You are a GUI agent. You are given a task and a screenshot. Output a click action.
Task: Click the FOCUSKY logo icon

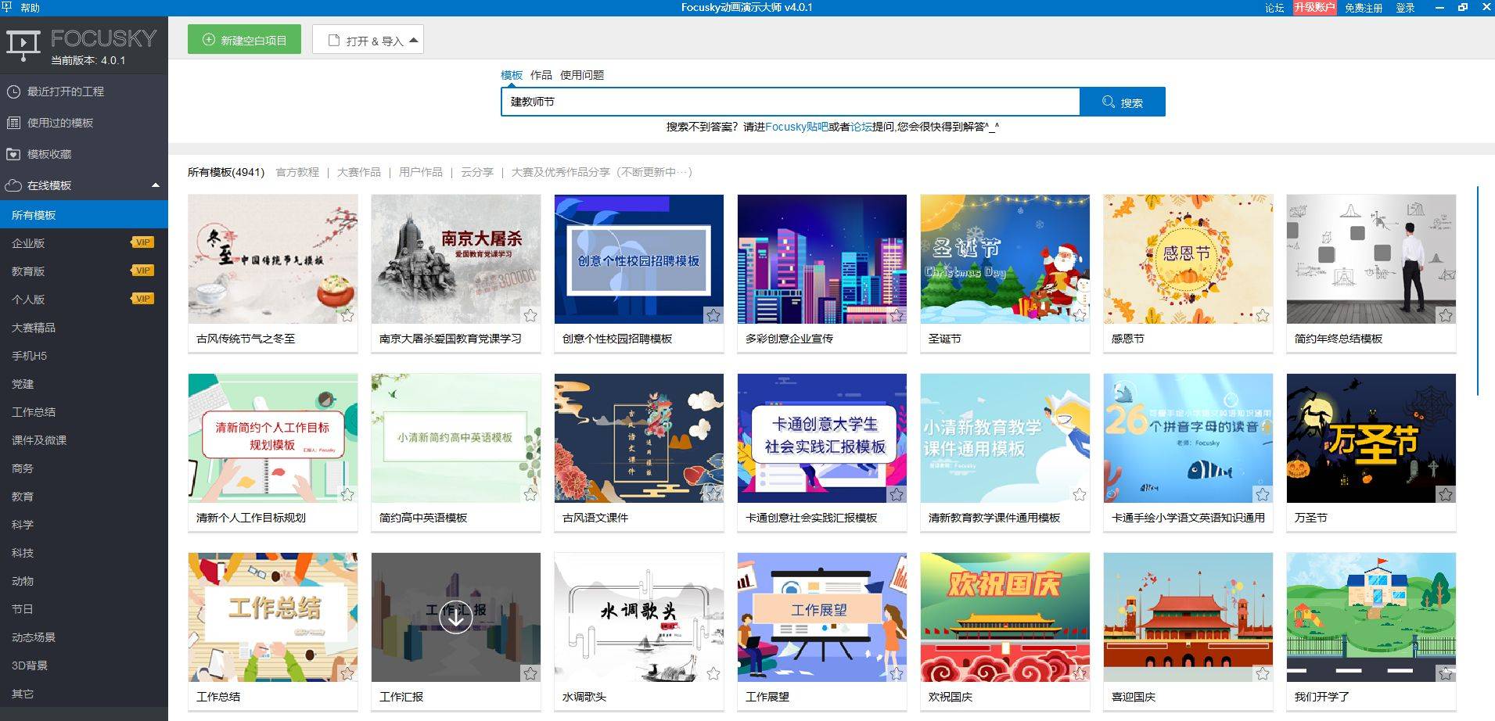[23, 45]
